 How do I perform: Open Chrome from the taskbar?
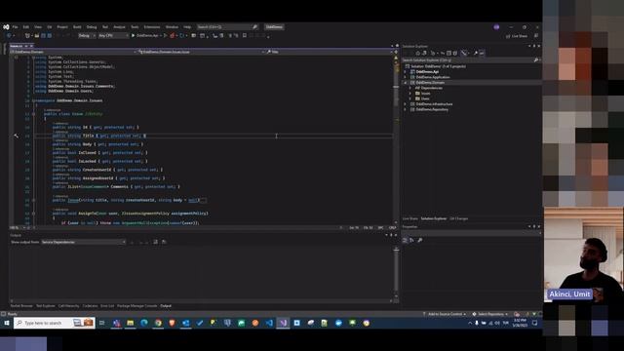click(x=158, y=323)
